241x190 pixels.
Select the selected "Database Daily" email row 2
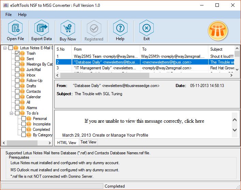(x=145, y=62)
